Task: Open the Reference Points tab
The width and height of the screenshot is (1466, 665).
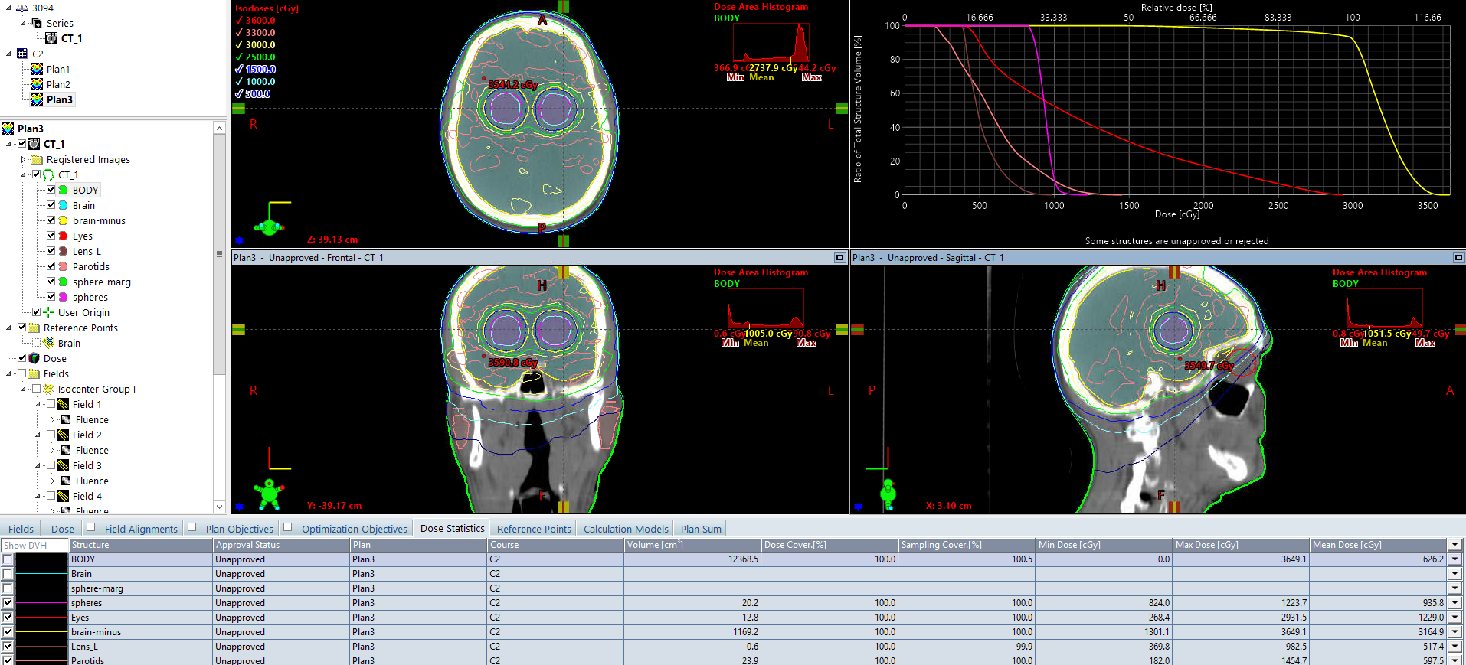Action: coord(534,529)
